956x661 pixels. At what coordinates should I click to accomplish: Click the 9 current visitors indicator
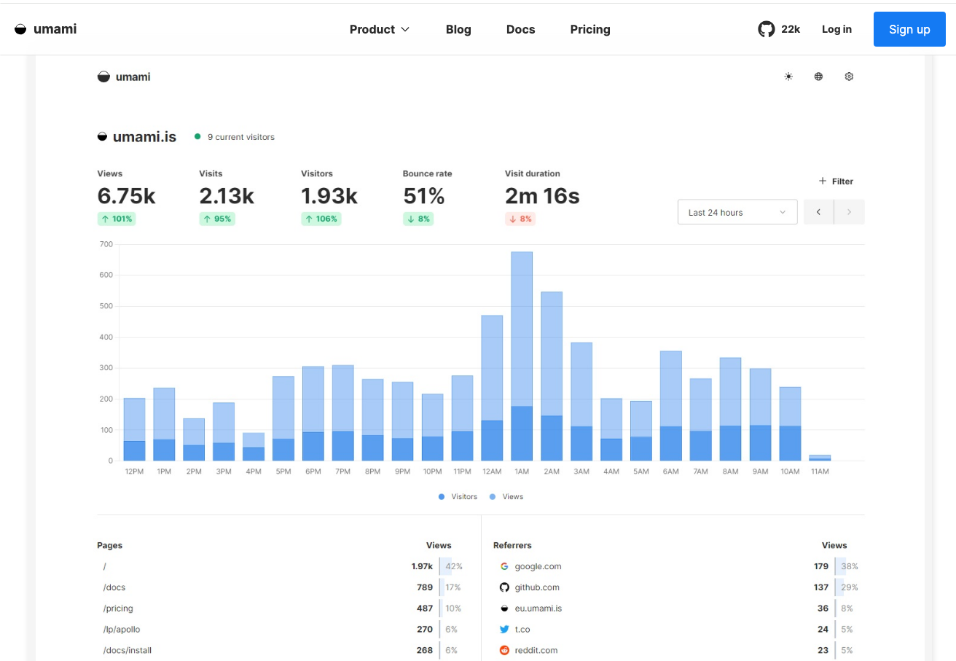point(235,137)
